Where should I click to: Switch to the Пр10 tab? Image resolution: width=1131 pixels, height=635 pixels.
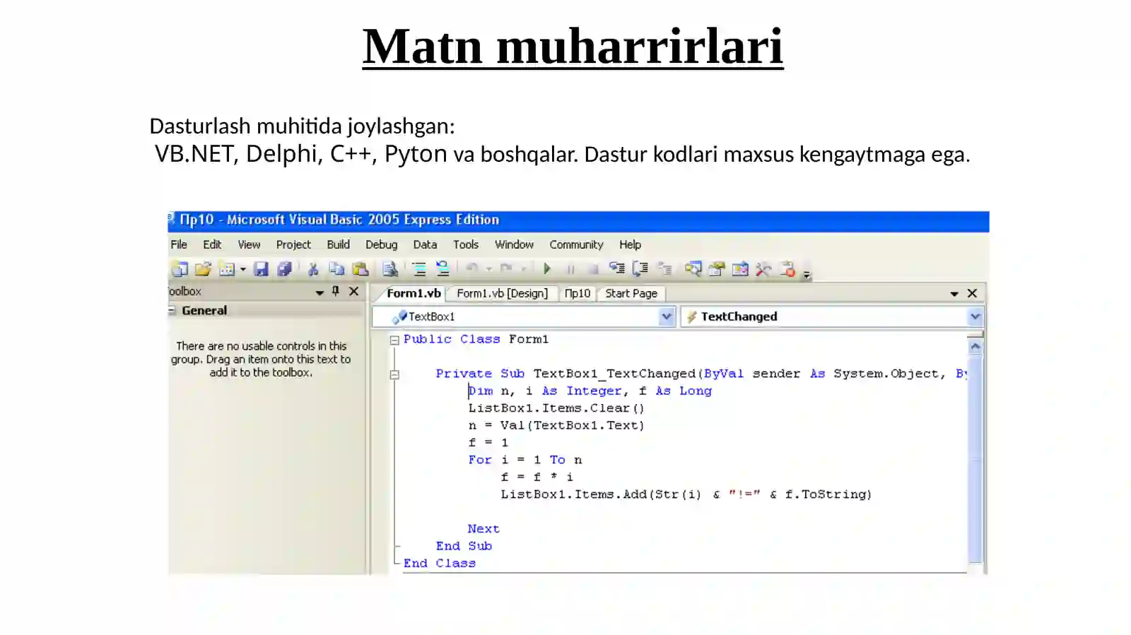[578, 293]
